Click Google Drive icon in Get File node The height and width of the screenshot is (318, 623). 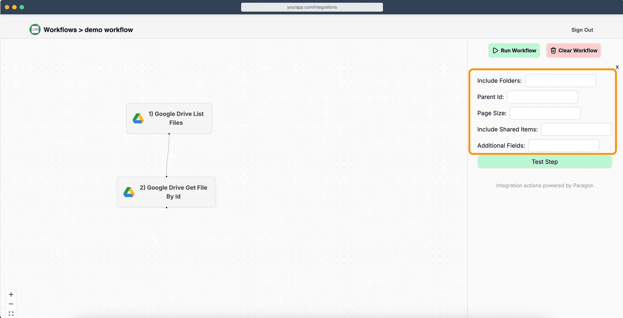[x=129, y=192]
